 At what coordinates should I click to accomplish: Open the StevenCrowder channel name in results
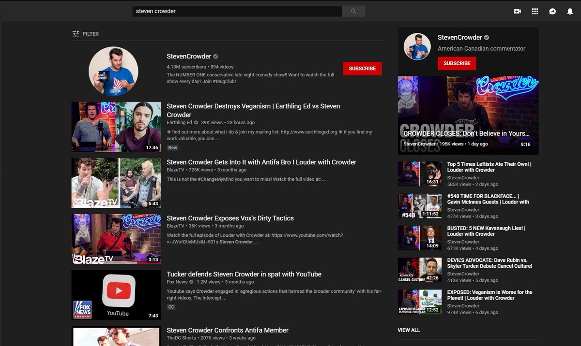click(x=189, y=57)
